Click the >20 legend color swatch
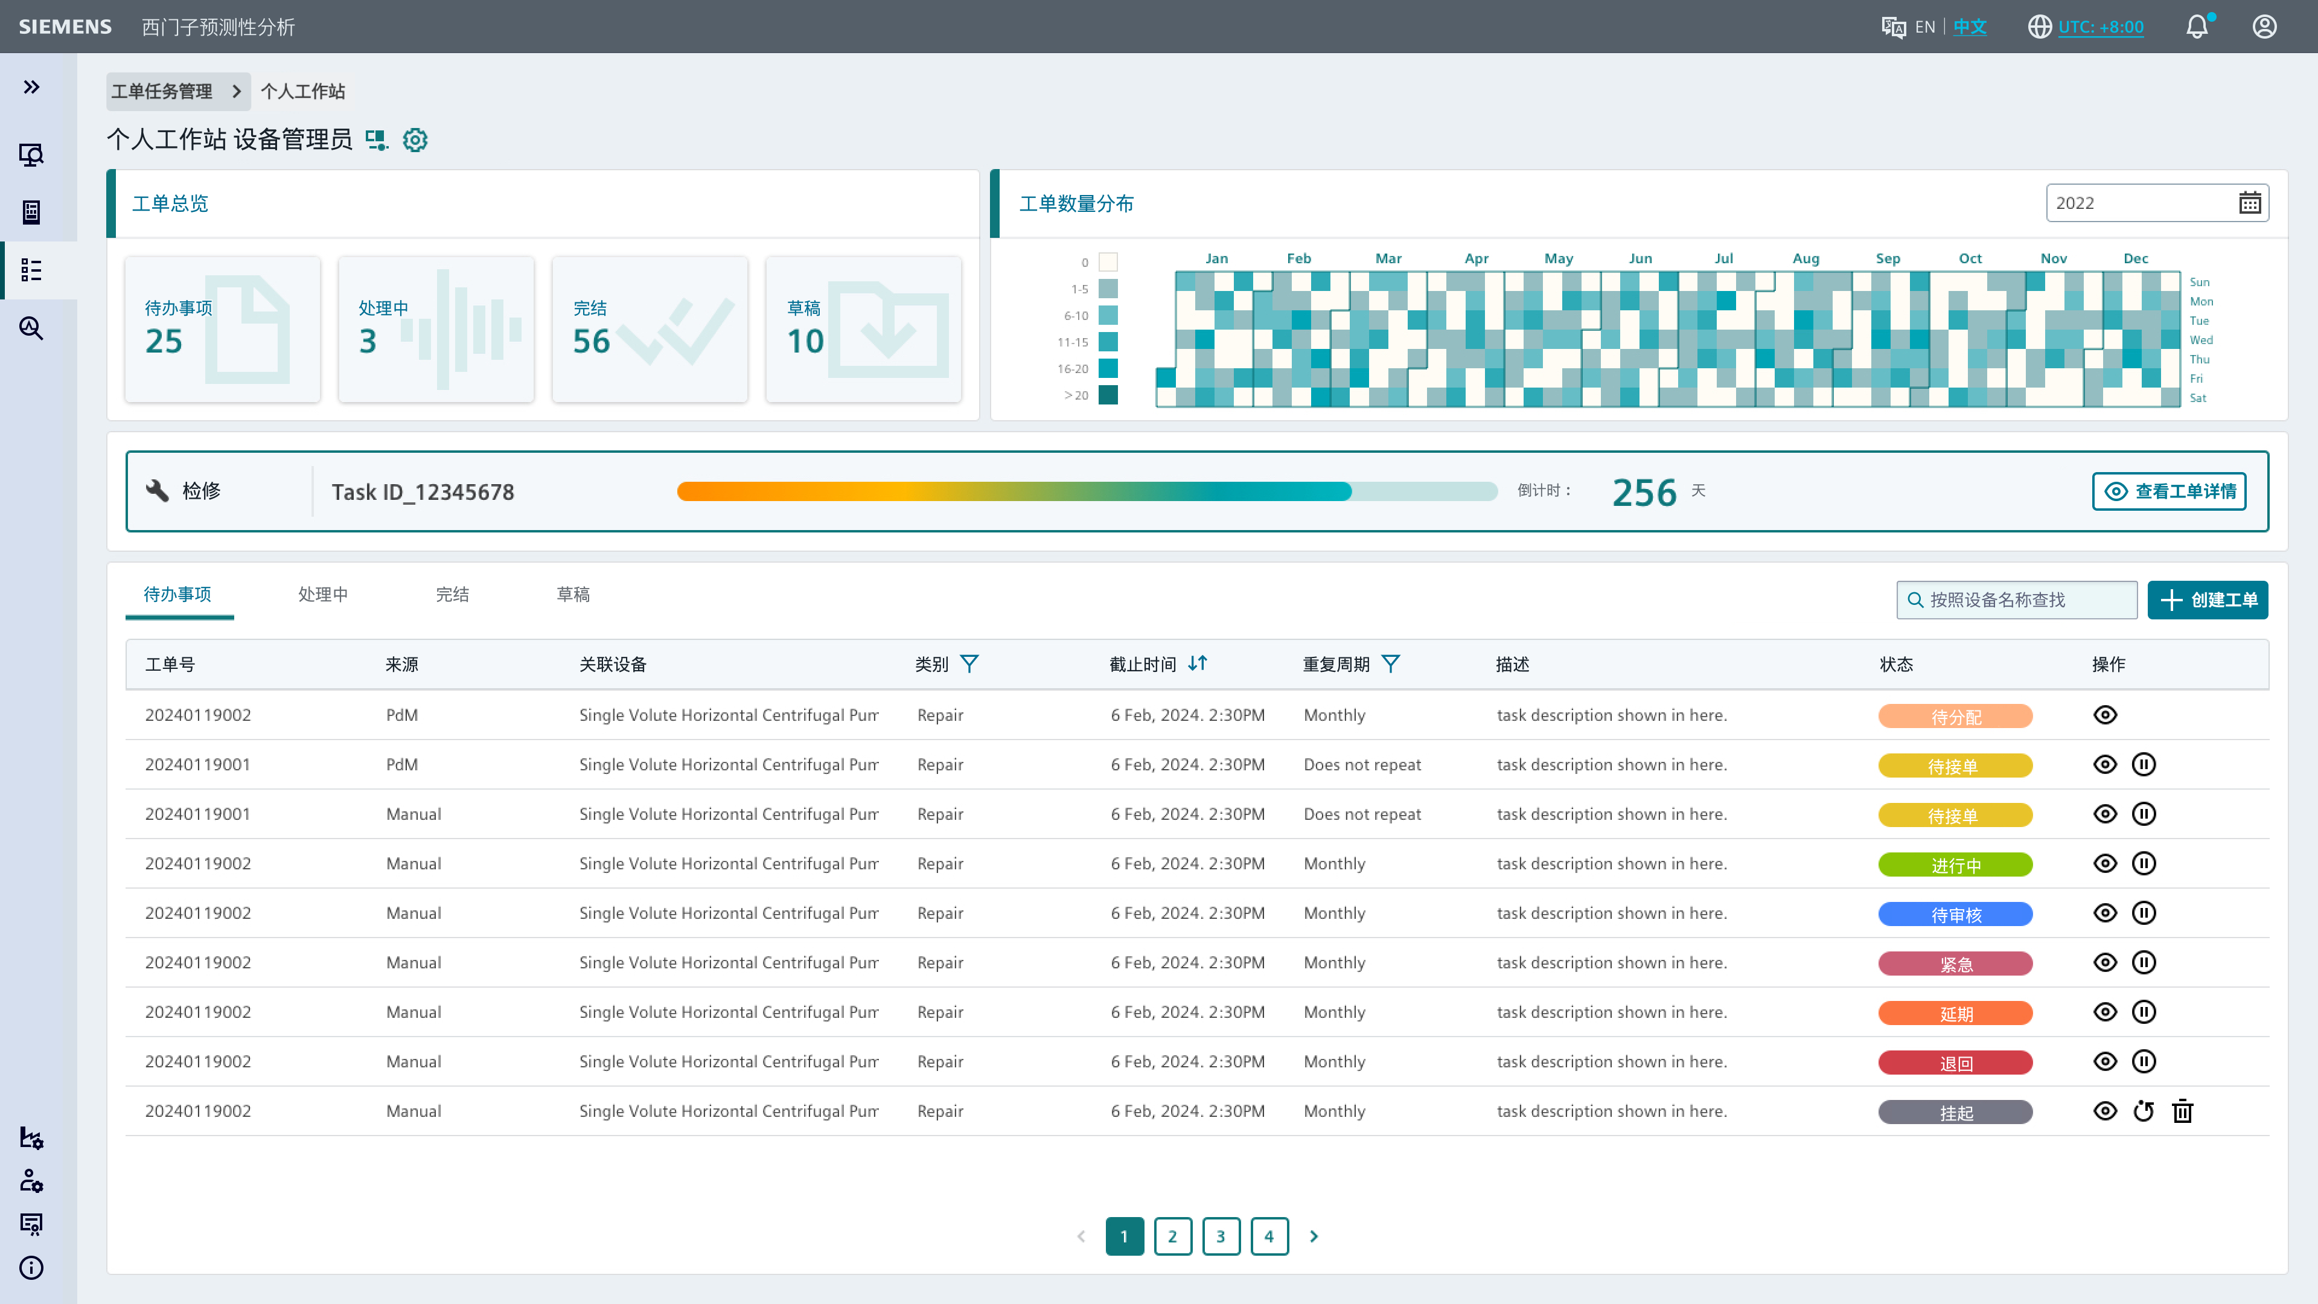 pyautogui.click(x=1108, y=395)
